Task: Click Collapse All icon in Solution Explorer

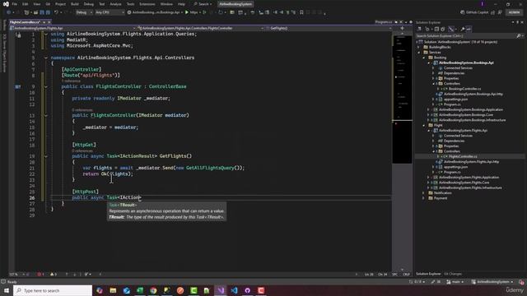Action: (436, 30)
